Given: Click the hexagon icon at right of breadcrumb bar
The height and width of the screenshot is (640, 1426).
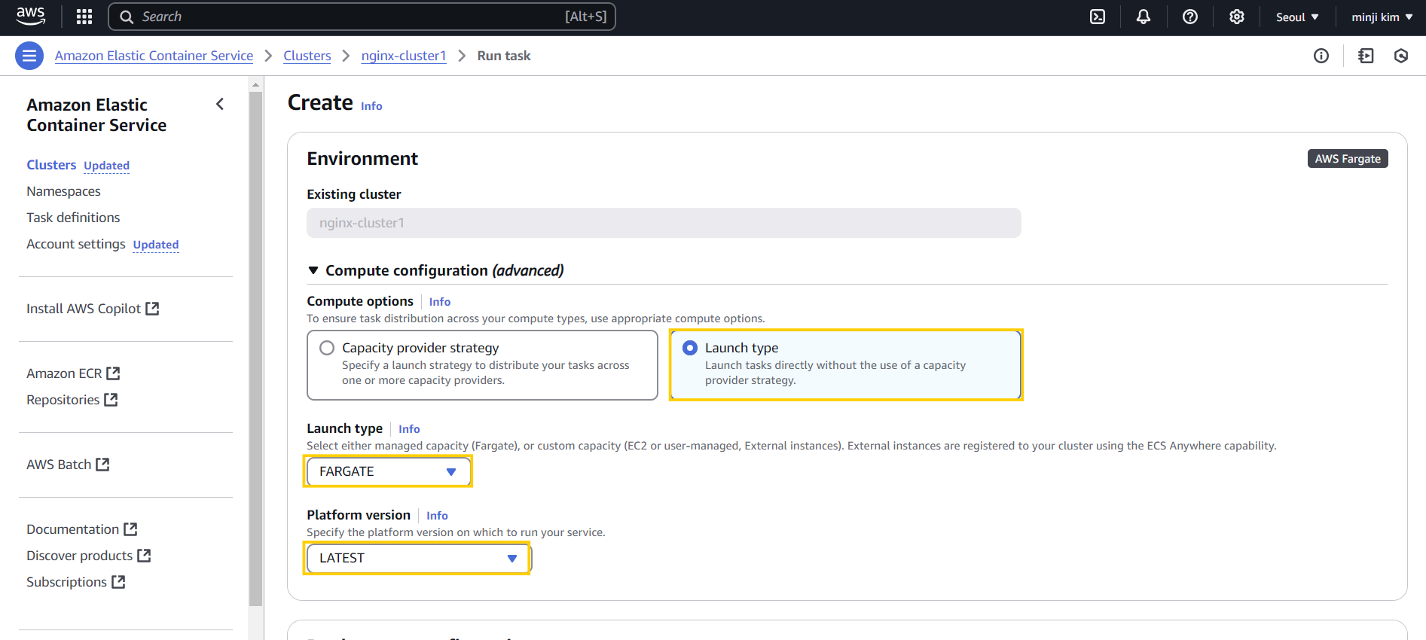Looking at the screenshot, I should click(x=1401, y=56).
